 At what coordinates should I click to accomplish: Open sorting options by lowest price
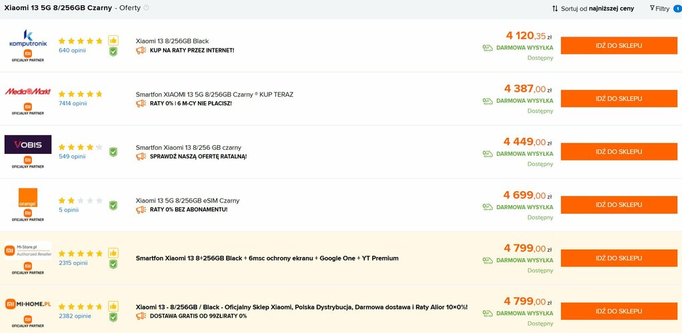coord(593,8)
